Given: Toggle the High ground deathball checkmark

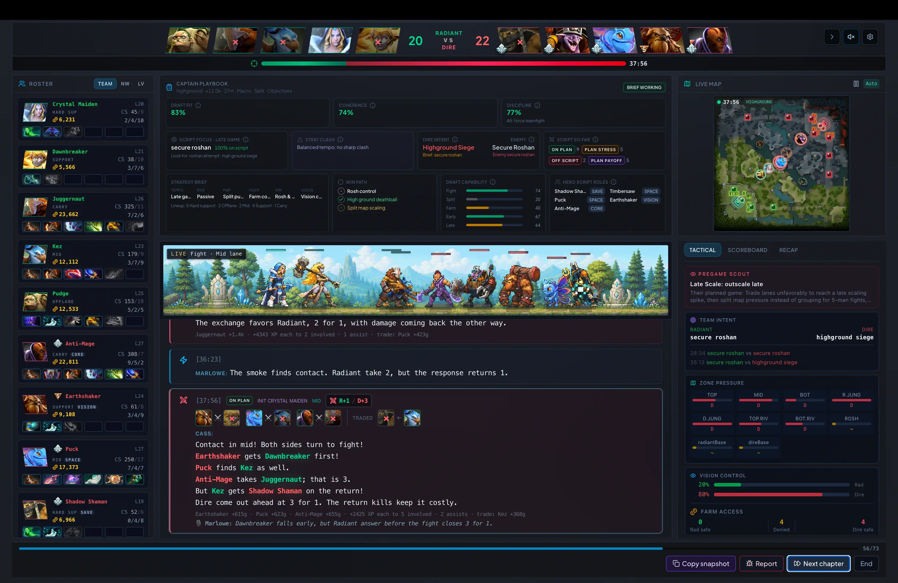Looking at the screenshot, I should point(341,199).
